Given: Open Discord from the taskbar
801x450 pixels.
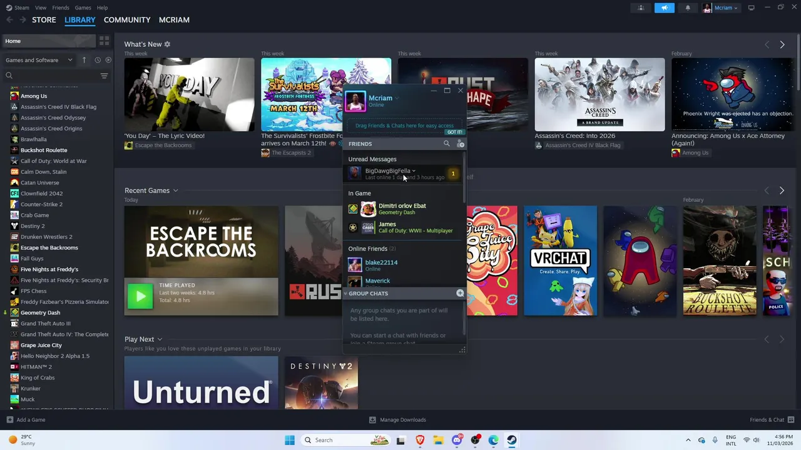Looking at the screenshot, I should [457, 440].
